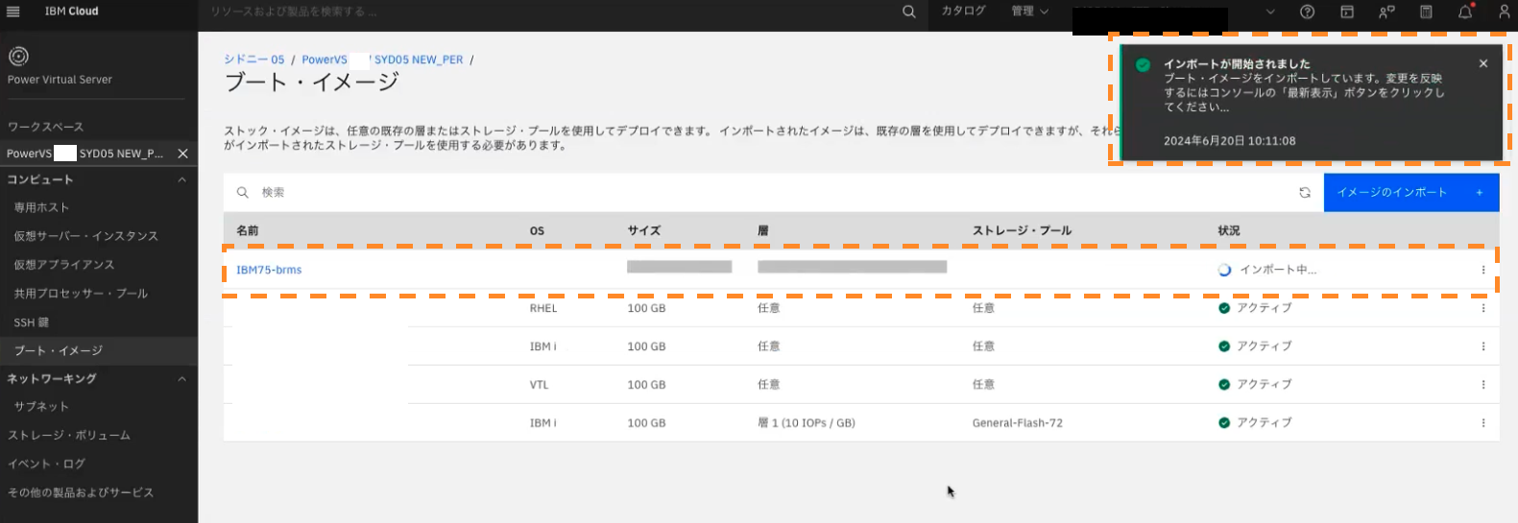This screenshot has height=523, width=1518.
Task: Open その他の製品およびサービス in sidebar
Action: 80,492
